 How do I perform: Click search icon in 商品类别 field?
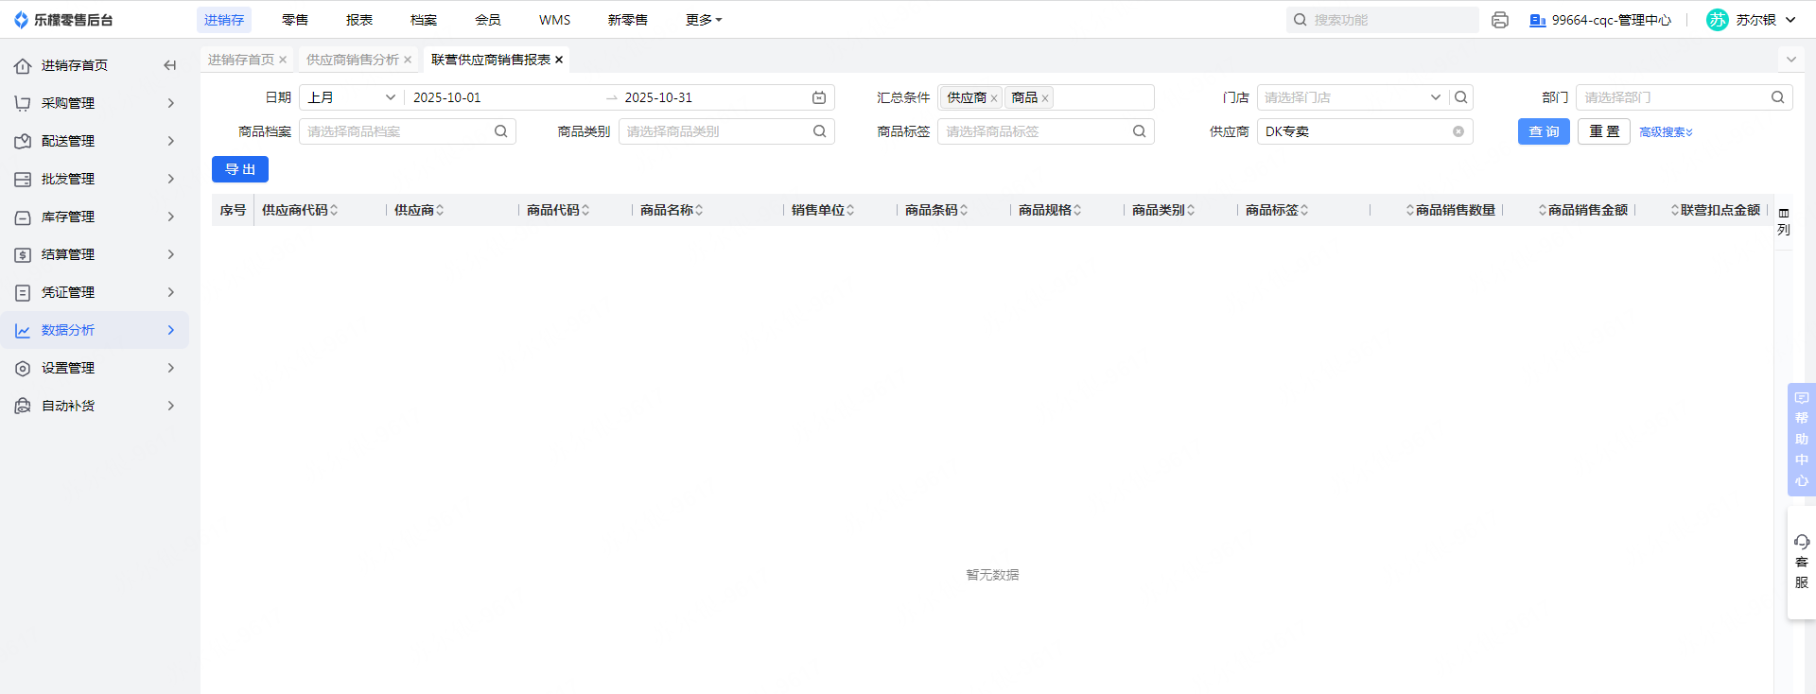coord(820,131)
